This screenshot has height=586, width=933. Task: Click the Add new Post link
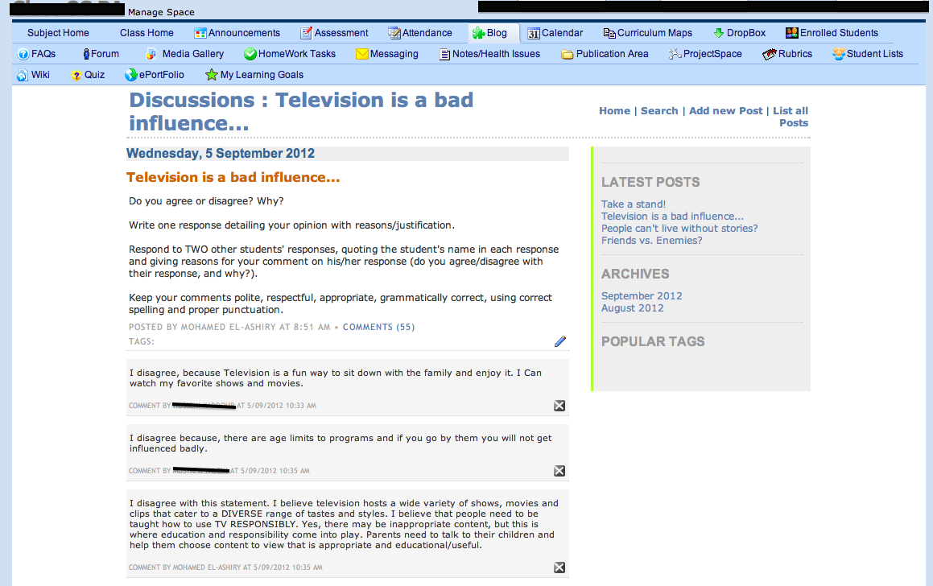725,111
